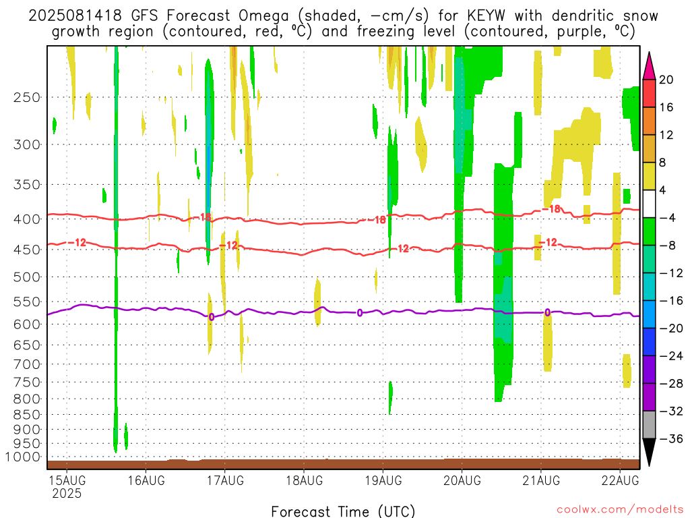Click the 850 pressure level label
Screen dimensions: 690x518
coord(27,415)
